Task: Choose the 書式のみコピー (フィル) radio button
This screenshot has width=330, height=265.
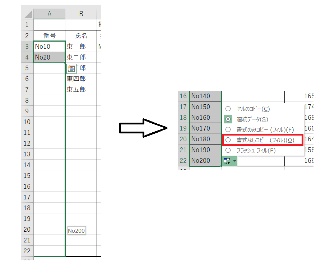Action: tap(228, 129)
